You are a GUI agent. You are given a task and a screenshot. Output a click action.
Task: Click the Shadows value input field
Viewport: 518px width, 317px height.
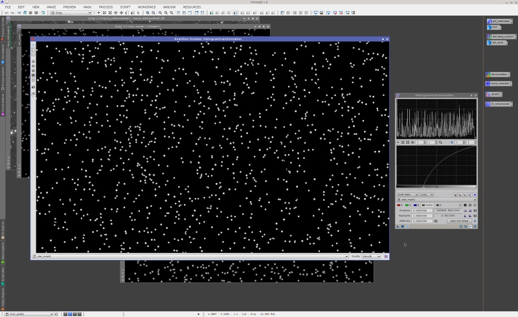click(x=422, y=211)
